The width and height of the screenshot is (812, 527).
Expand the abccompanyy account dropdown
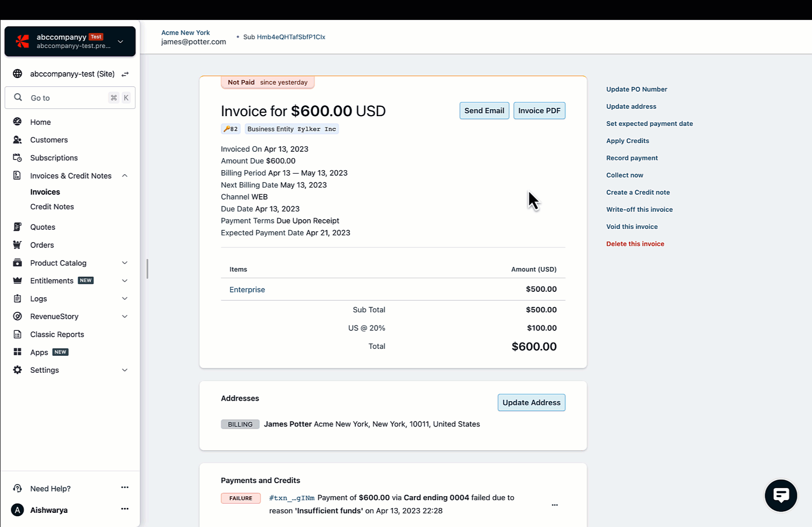[x=121, y=41]
